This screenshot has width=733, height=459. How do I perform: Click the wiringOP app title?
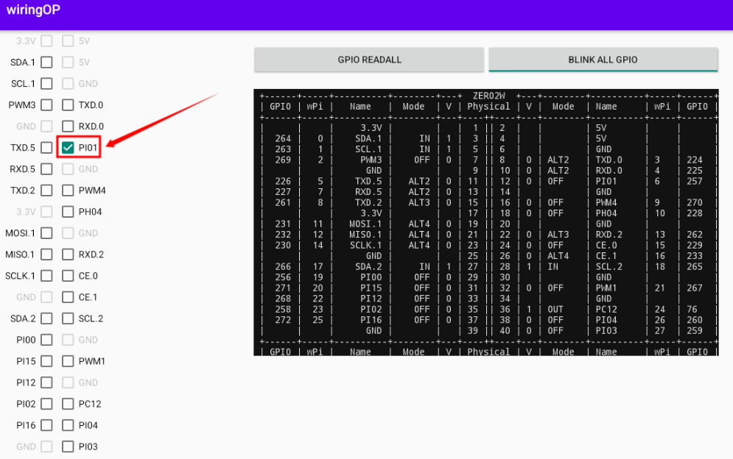33,10
